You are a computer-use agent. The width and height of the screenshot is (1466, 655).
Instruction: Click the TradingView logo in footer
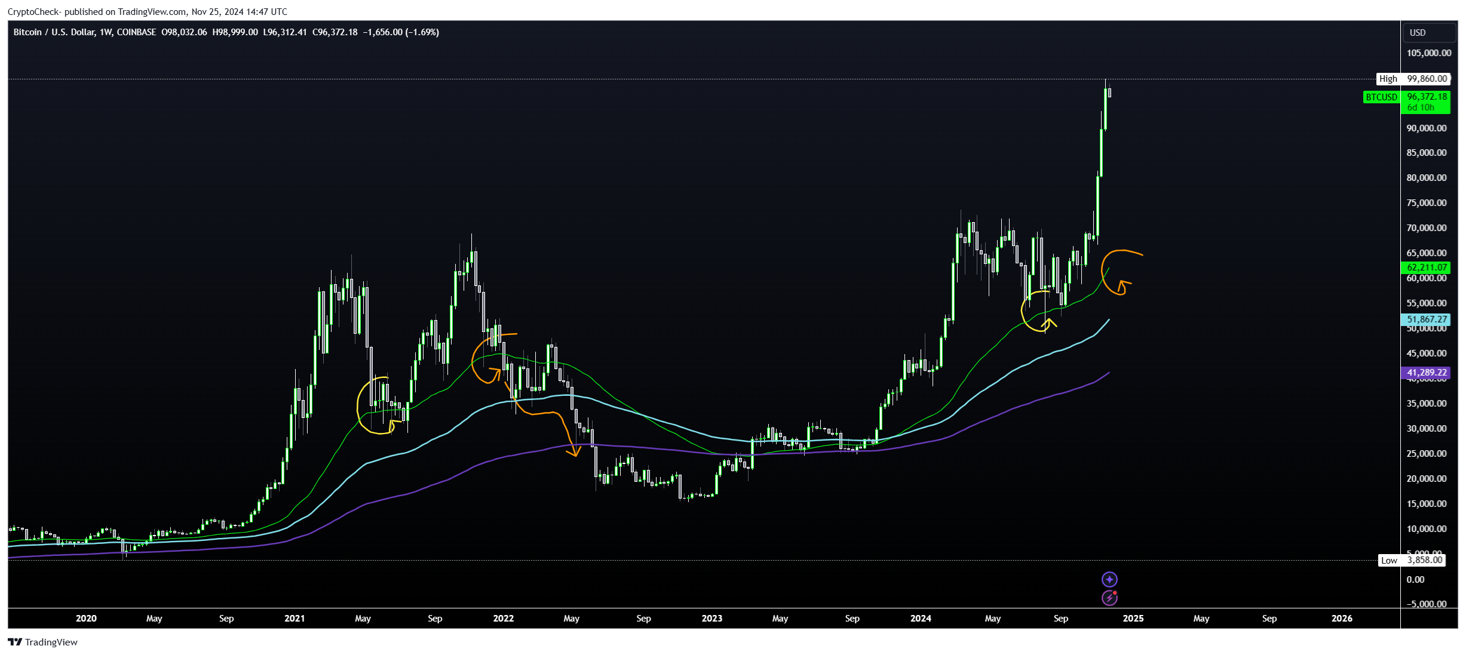pyautogui.click(x=42, y=642)
